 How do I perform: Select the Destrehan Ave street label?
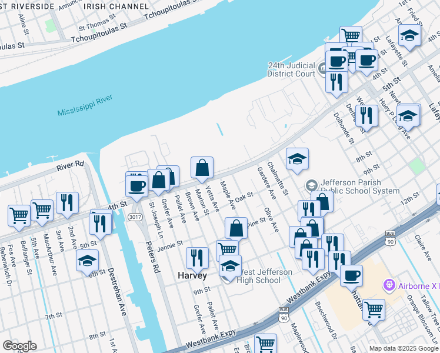[x=118, y=292]
